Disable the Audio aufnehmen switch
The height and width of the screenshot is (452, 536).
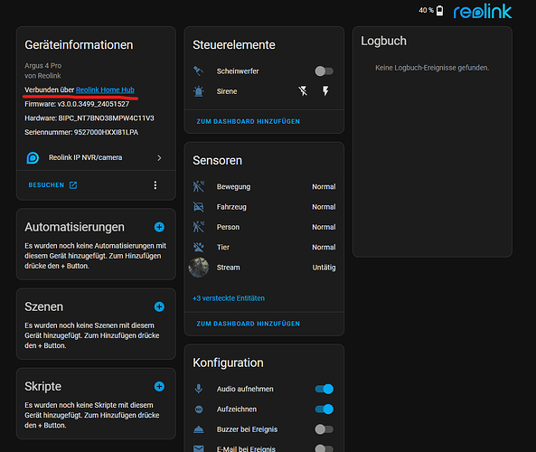click(324, 389)
